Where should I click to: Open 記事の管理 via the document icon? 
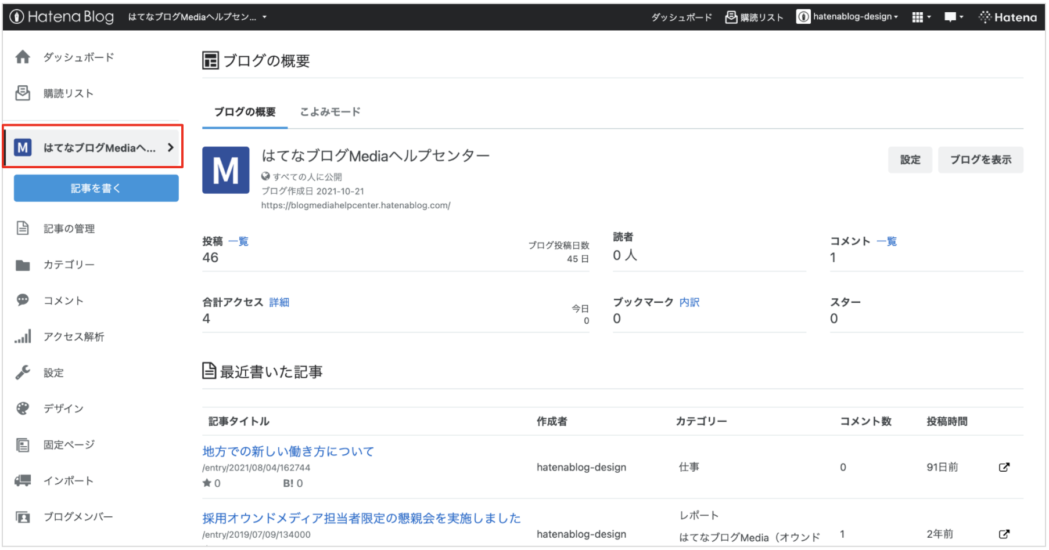(23, 228)
